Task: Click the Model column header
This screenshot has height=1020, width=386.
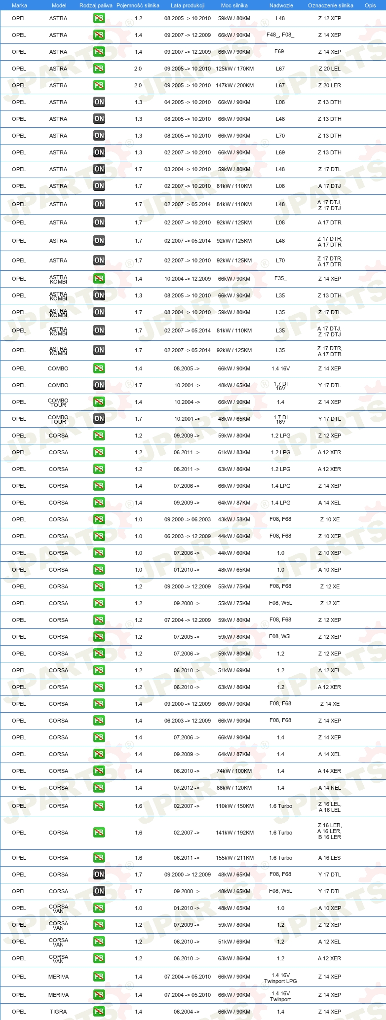Action: tap(59, 5)
